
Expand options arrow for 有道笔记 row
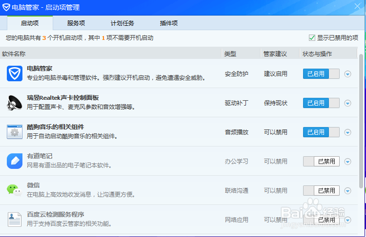click(348, 162)
